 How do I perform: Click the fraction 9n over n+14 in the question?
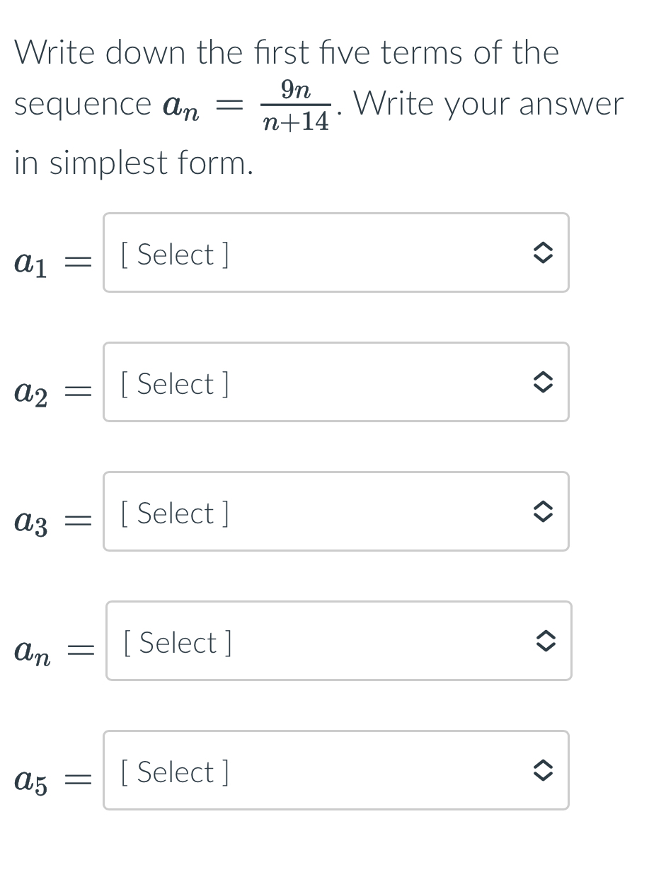[294, 104]
